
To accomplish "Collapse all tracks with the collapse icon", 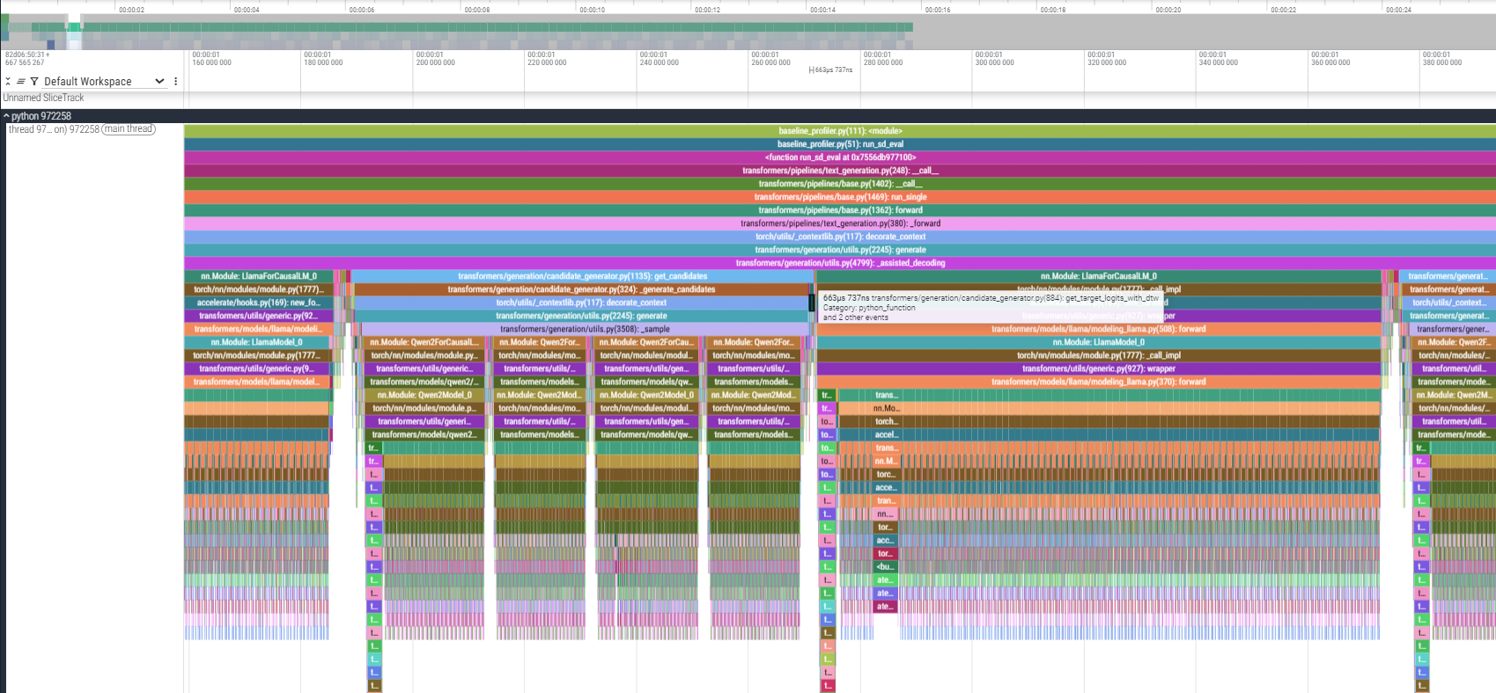I will point(8,81).
